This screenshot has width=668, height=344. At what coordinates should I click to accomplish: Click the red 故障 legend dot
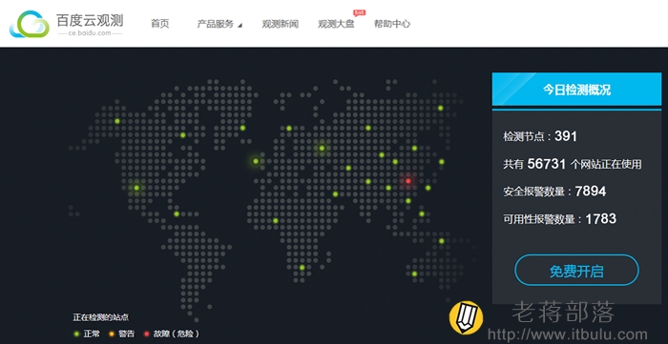pos(147,334)
